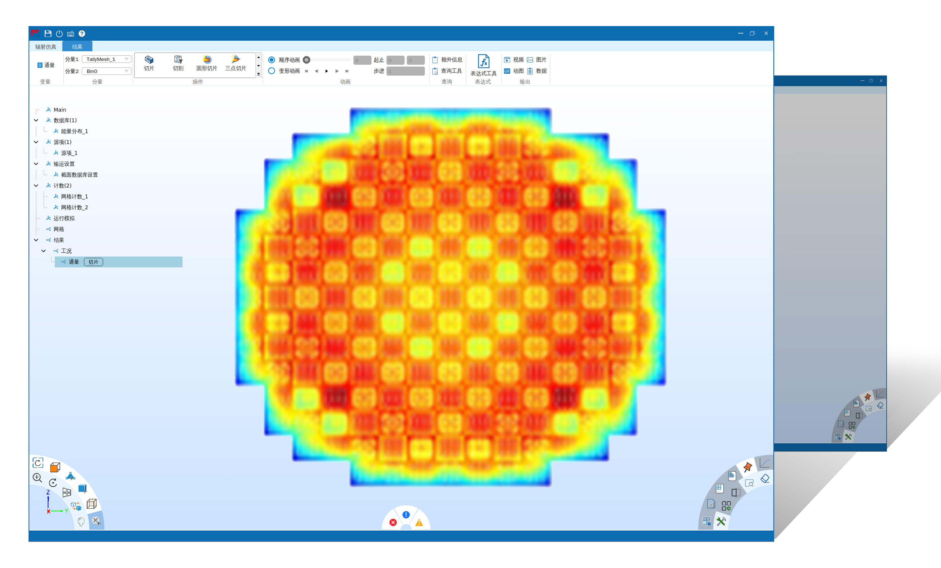
Task: Switch to the 结果 tab
Action: (77, 47)
